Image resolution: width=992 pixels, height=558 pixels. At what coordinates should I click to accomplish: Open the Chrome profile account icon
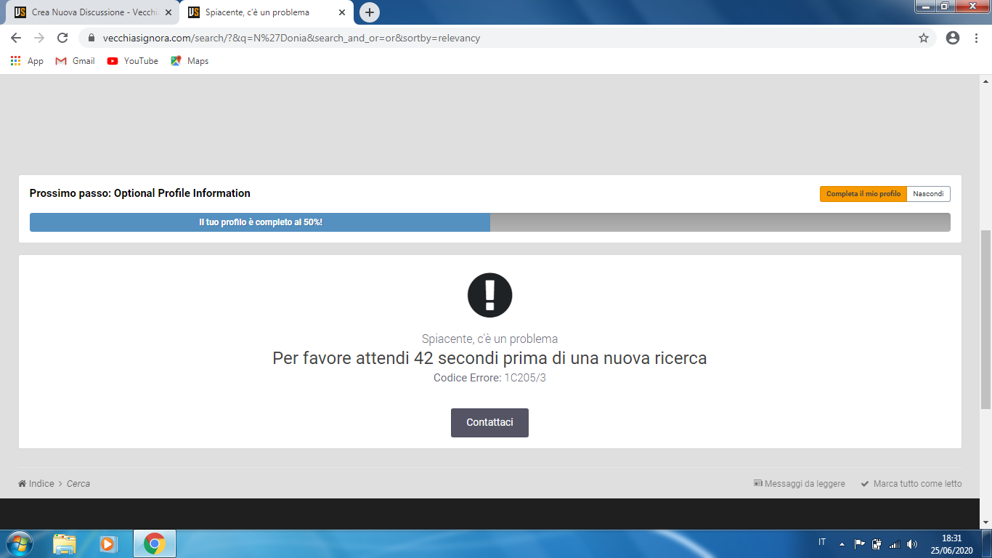953,38
